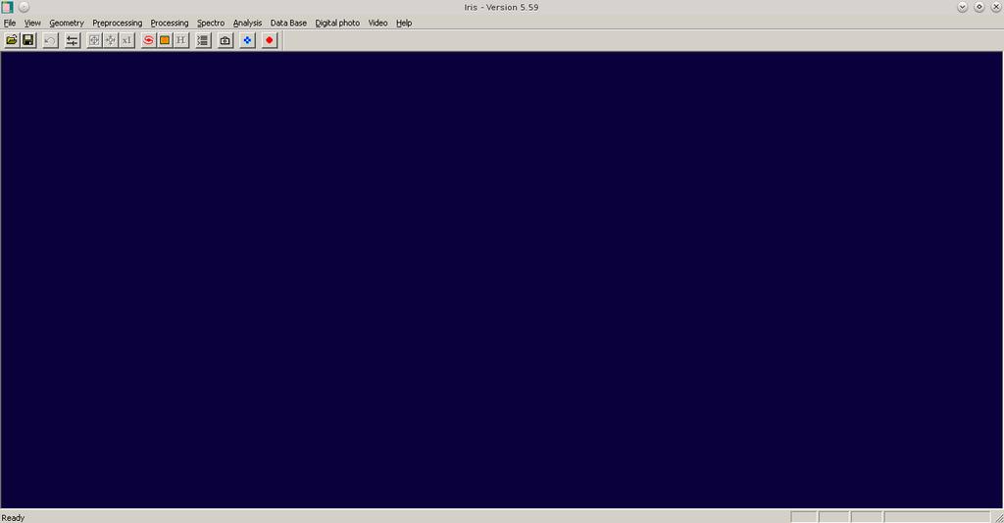Open the Spectro menu
Image resolution: width=1004 pixels, height=523 pixels.
(211, 23)
